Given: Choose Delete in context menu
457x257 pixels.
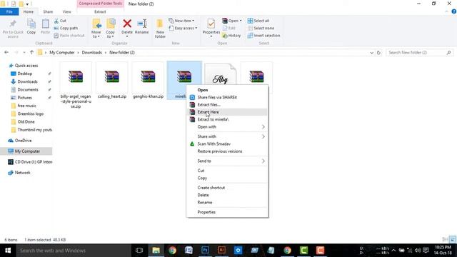Looking at the screenshot, I should click(x=227, y=195).
